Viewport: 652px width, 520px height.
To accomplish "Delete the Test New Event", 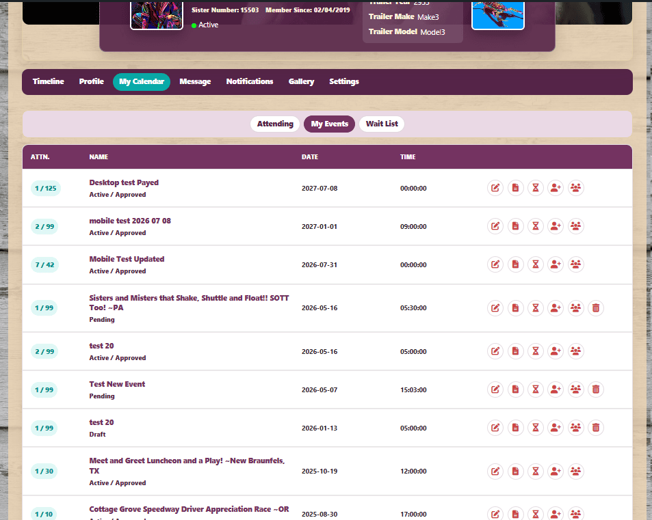I will click(x=596, y=389).
